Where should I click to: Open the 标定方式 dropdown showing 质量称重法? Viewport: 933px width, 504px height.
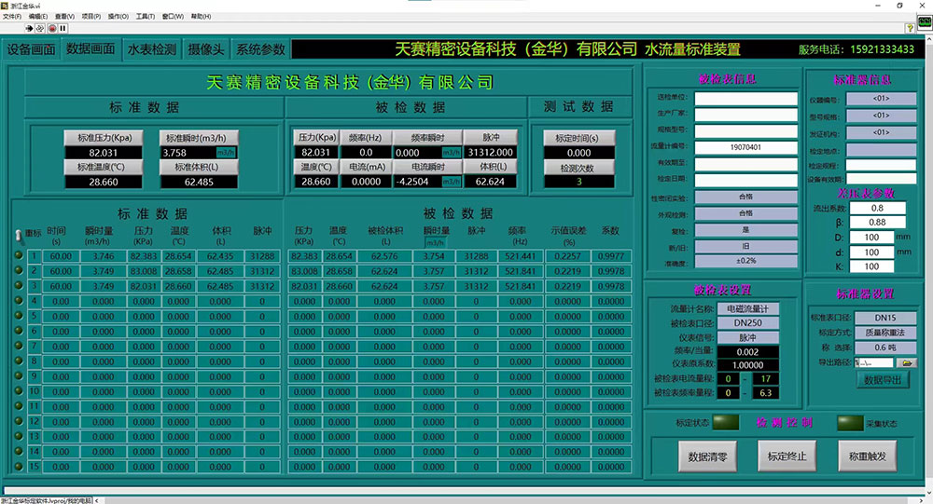pyautogui.click(x=884, y=333)
